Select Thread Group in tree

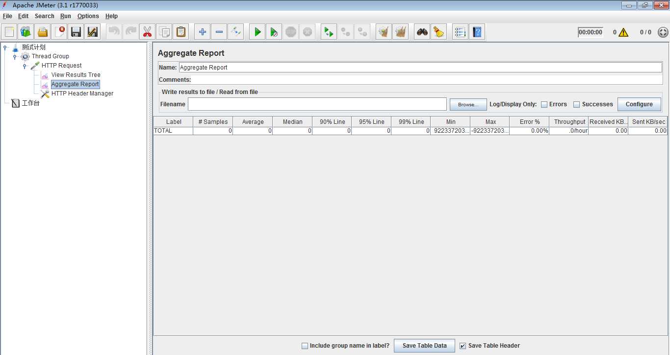pos(51,56)
